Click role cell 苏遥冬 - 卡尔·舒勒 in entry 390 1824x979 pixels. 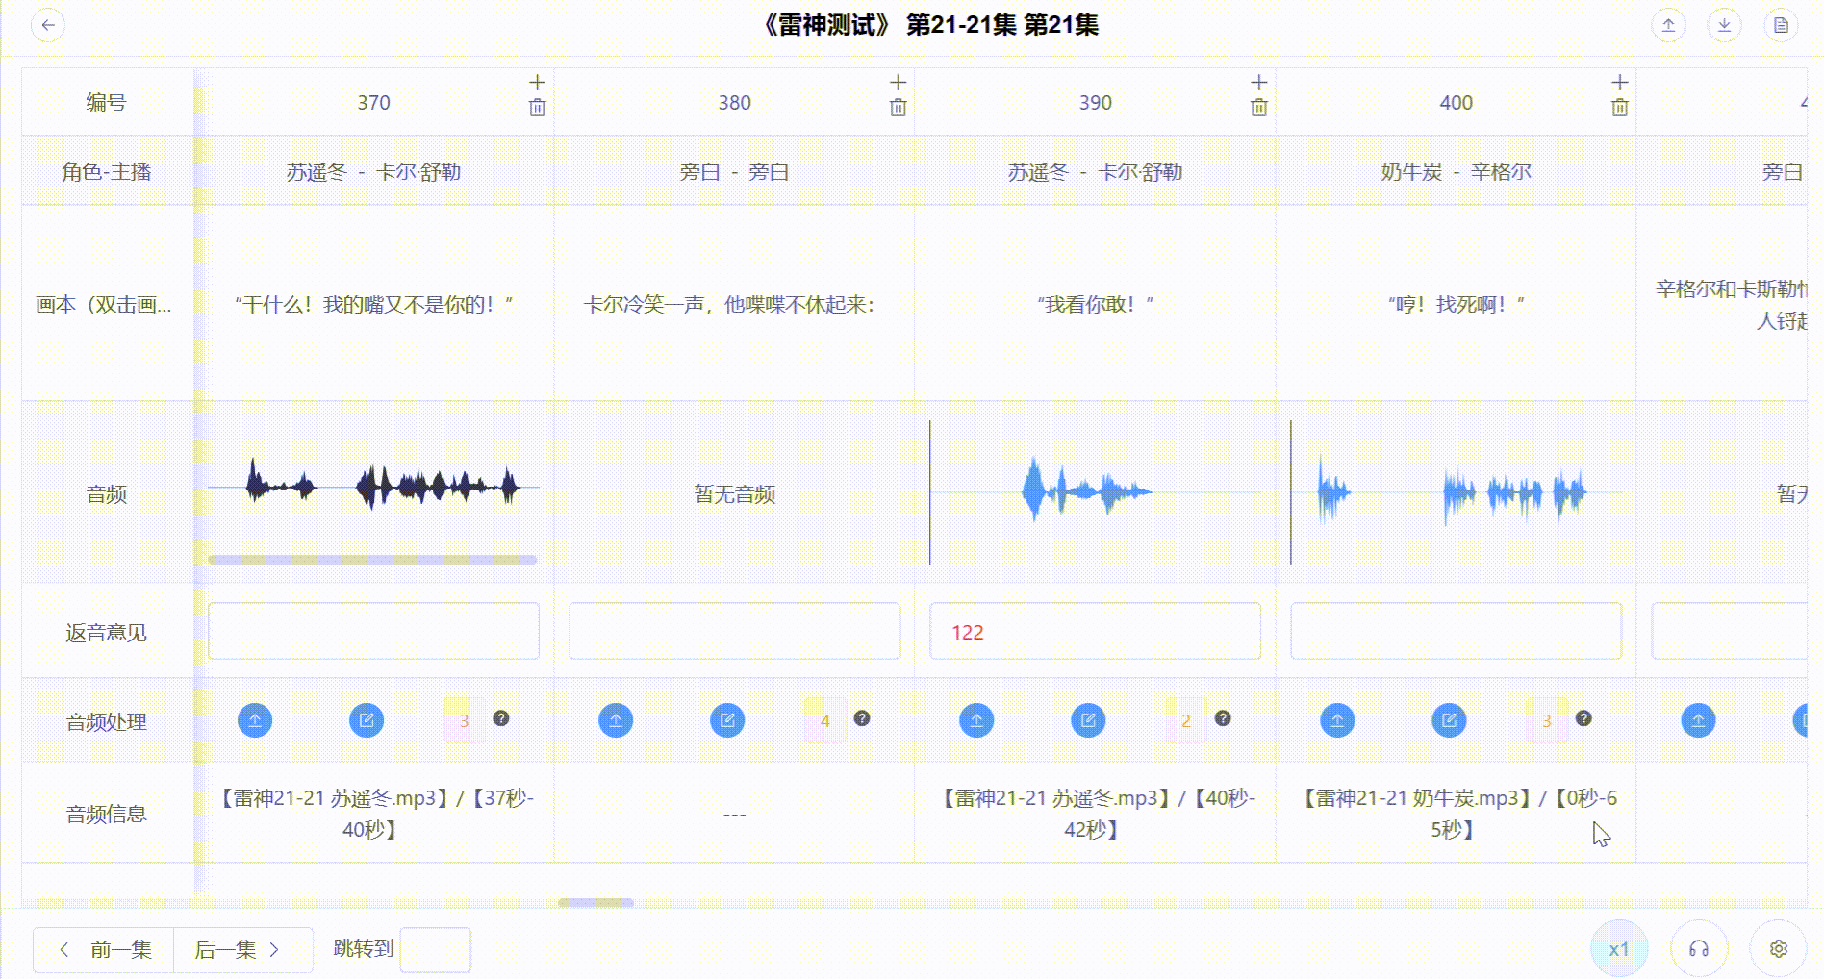click(x=1095, y=172)
